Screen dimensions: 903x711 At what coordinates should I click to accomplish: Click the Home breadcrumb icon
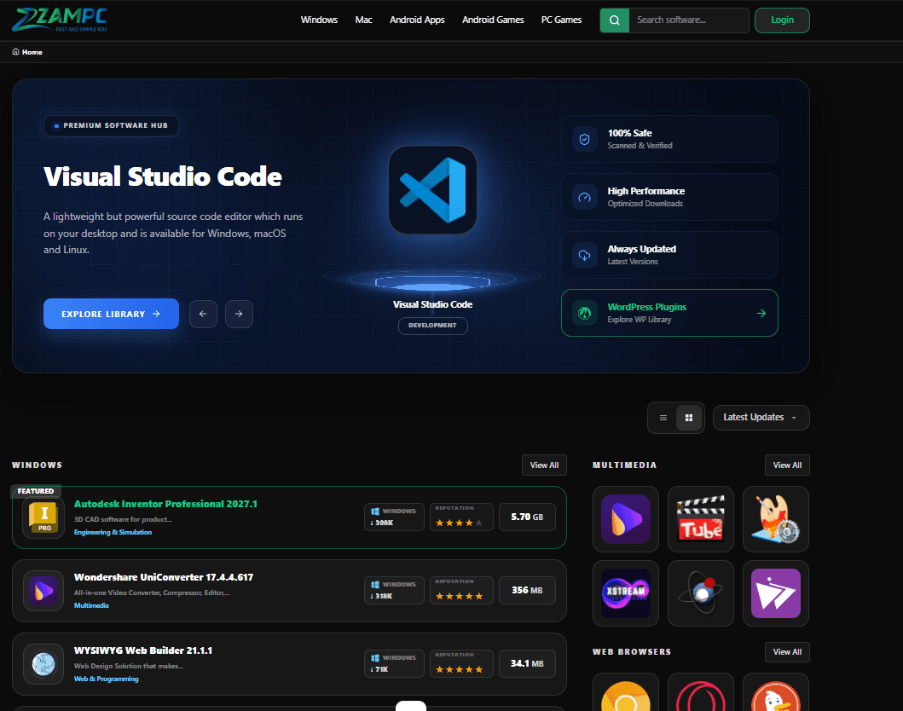tap(15, 52)
